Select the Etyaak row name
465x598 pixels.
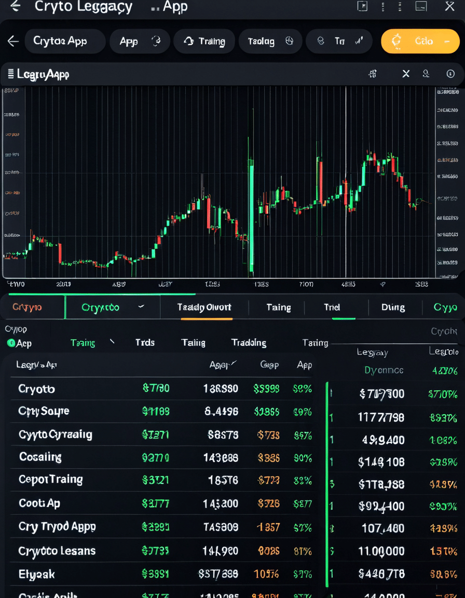[37, 574]
